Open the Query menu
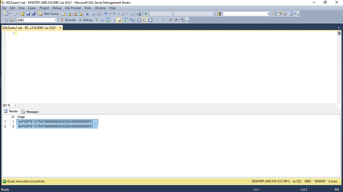 click(32, 8)
